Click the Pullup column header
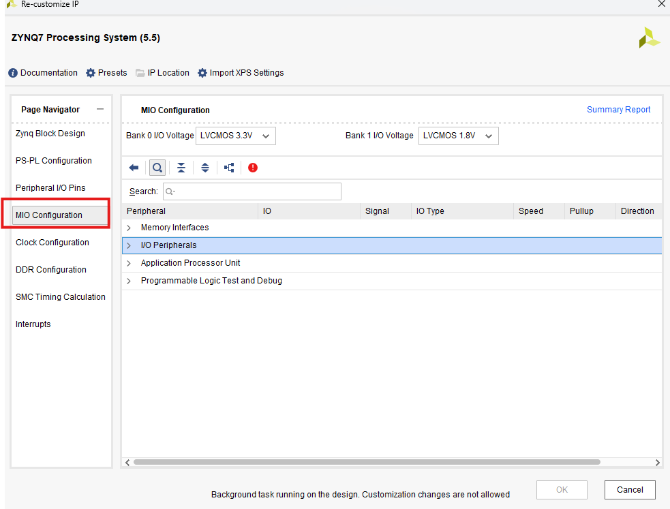This screenshot has width=670, height=509. (x=590, y=211)
